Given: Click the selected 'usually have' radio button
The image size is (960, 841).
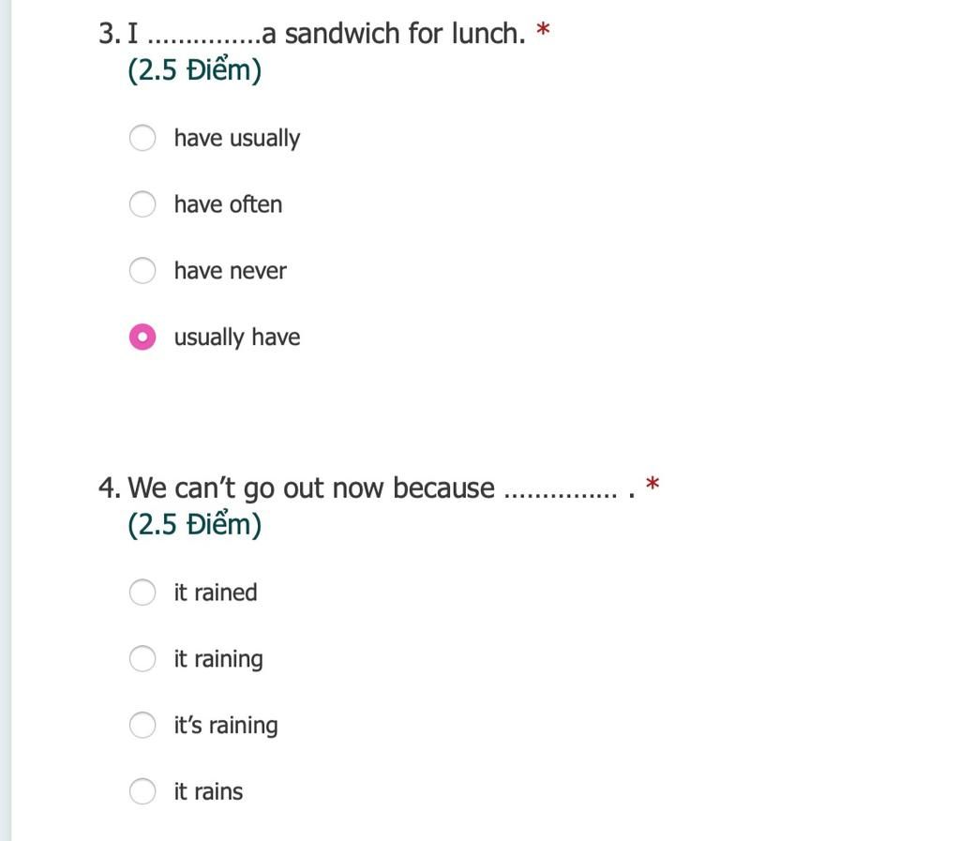Looking at the screenshot, I should tap(142, 337).
